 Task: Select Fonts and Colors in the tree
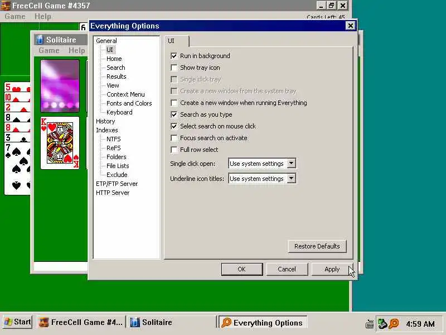[x=129, y=103]
